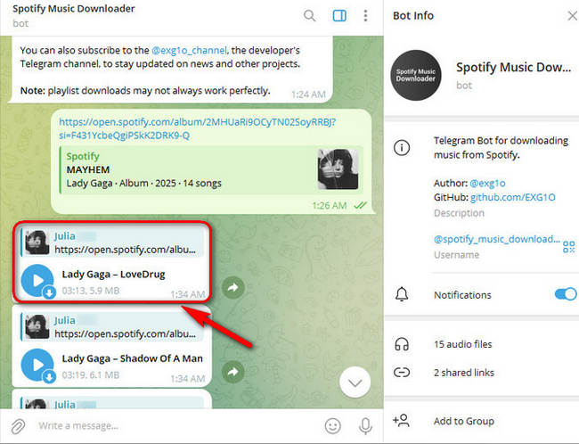Click the add-person icon for Add to Group

coord(401,421)
